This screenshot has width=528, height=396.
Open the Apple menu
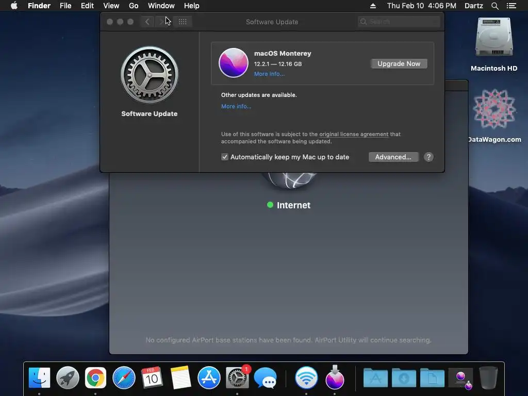click(14, 6)
